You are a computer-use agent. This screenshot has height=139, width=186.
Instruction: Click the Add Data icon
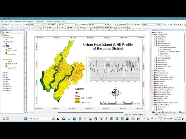click(25, 24)
